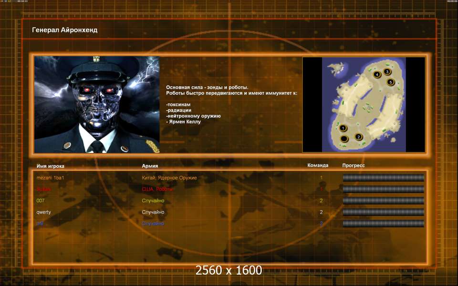This screenshot has width=458, height=286.
Task: Click army 'США, Роботы'
Action: [x=157, y=189]
